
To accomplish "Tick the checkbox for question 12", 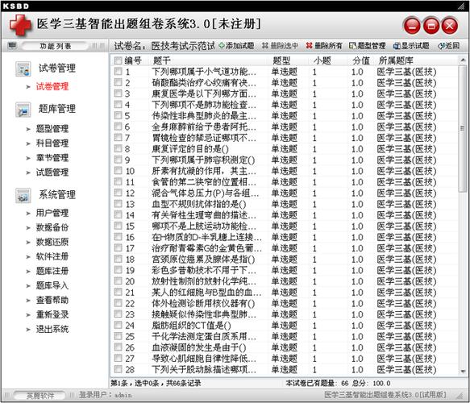I will click(118, 193).
